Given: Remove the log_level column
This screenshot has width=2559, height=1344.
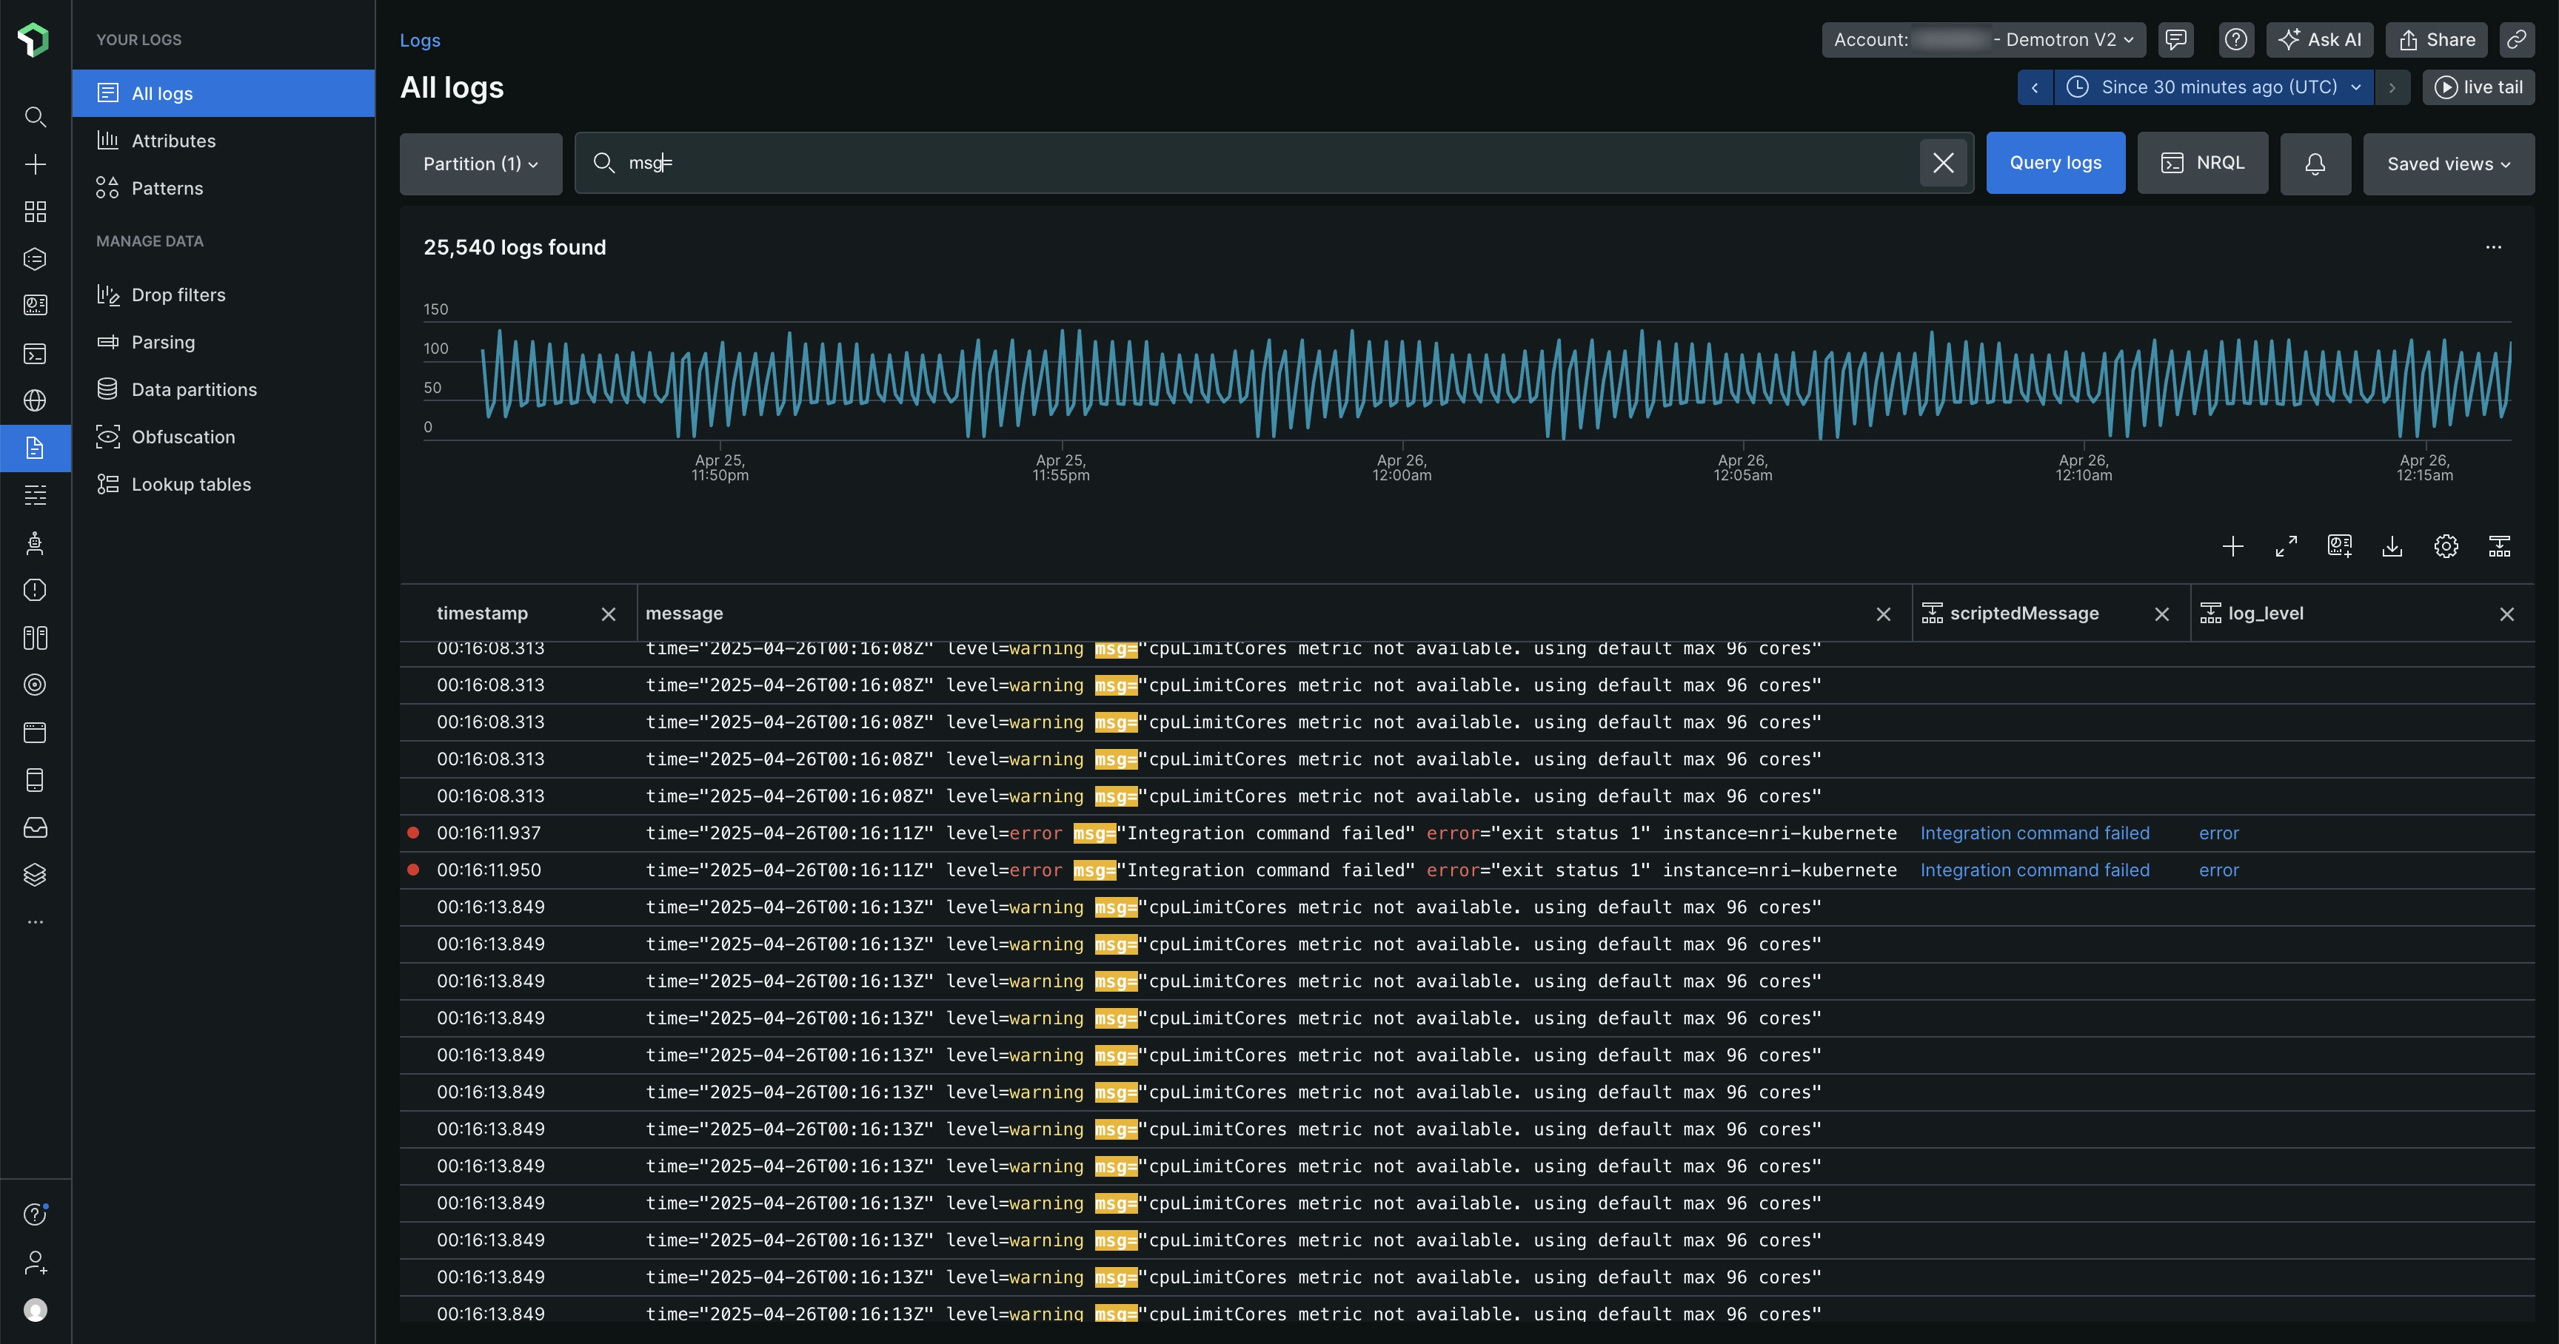Looking at the screenshot, I should [x=2506, y=614].
